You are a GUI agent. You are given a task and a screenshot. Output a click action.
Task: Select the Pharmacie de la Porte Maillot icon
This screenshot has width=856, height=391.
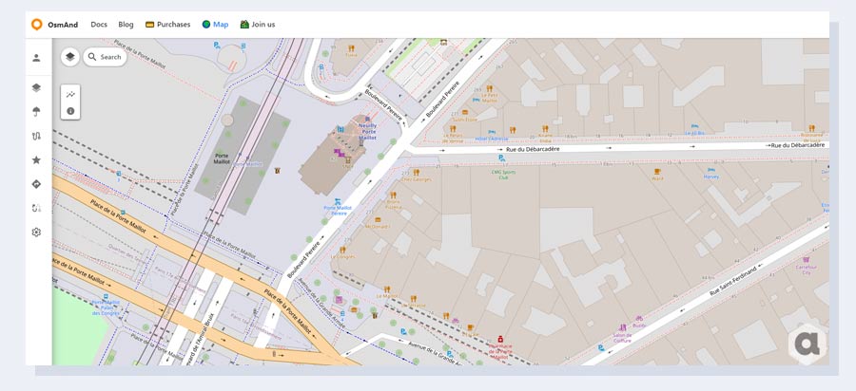pyautogui.click(x=500, y=339)
